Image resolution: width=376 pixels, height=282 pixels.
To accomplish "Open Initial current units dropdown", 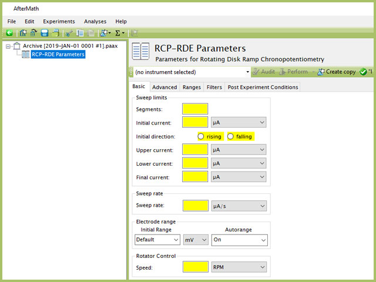I will tap(239, 122).
